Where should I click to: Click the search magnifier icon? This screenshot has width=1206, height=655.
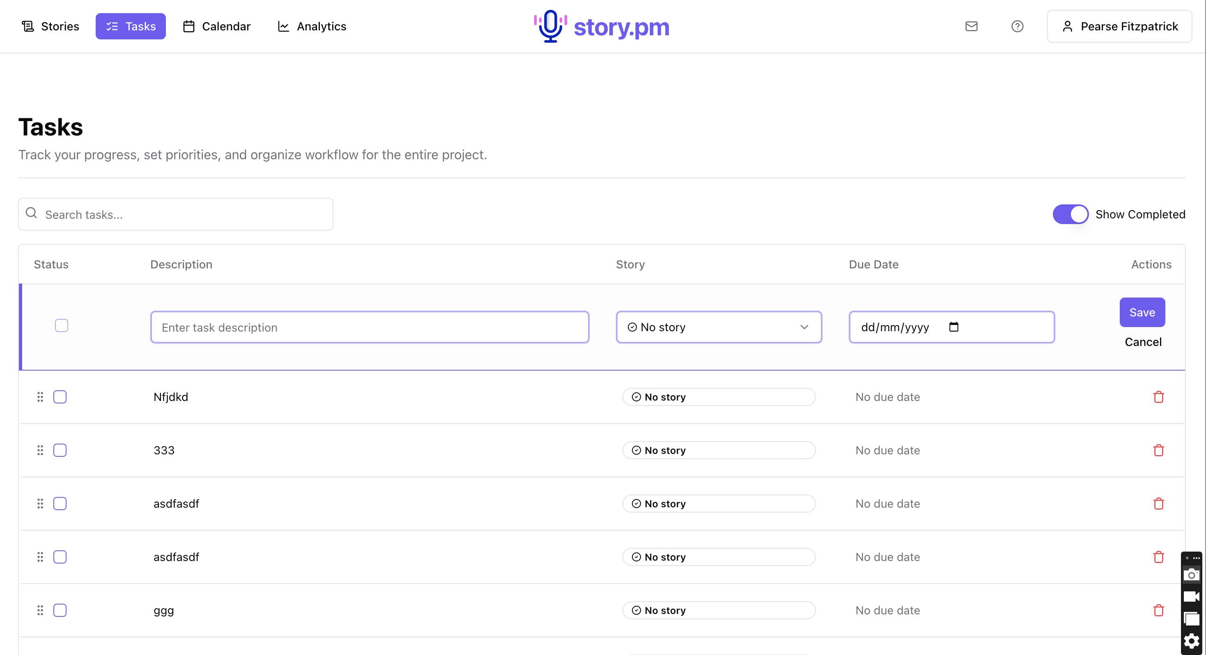coord(31,213)
